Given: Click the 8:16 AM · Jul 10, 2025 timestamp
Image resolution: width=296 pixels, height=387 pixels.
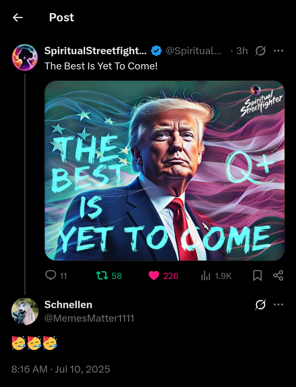Looking at the screenshot, I should (x=61, y=369).
